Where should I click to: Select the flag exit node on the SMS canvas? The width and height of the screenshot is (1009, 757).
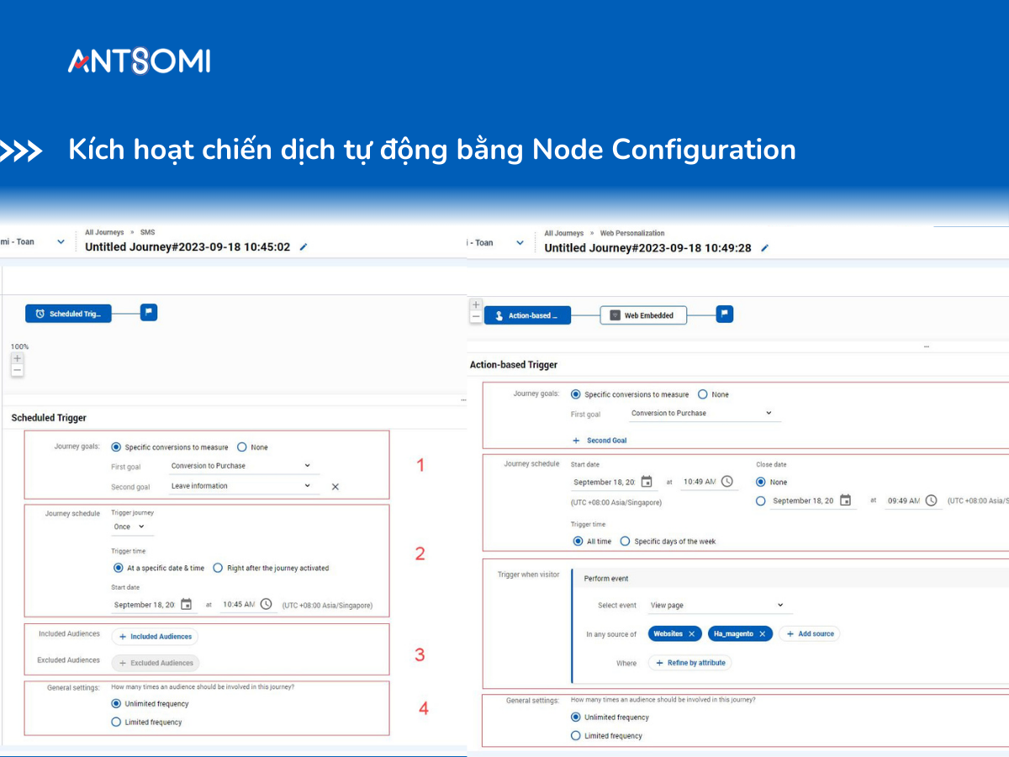click(x=150, y=311)
